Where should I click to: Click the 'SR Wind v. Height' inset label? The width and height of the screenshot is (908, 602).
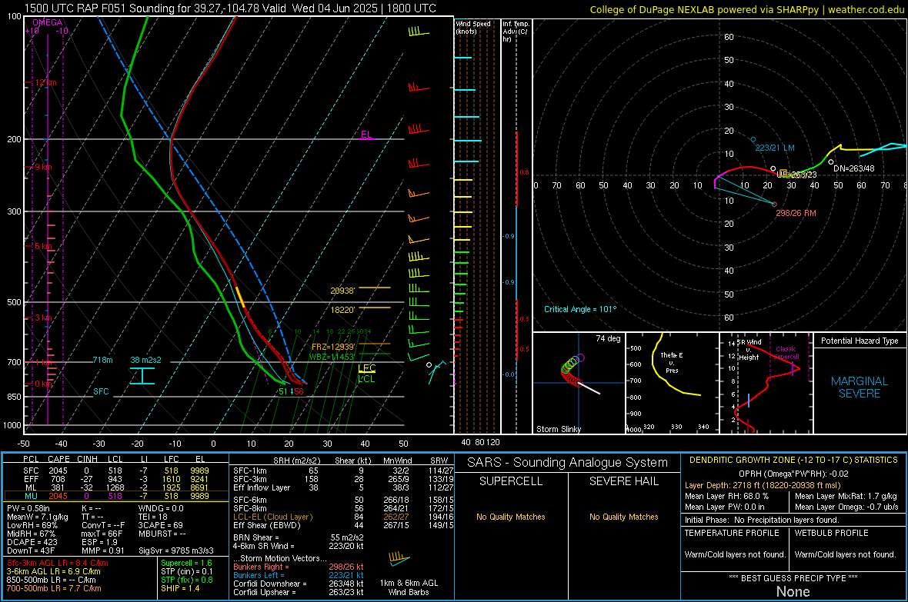(749, 350)
